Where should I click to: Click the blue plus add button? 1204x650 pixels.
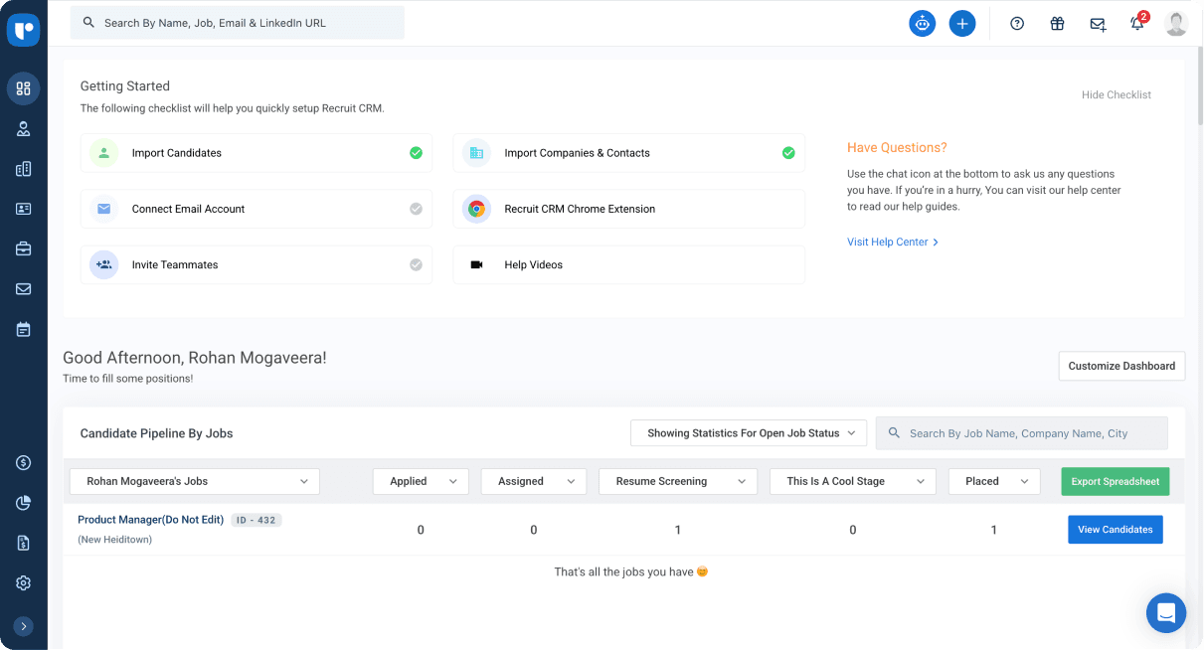pyautogui.click(x=962, y=24)
